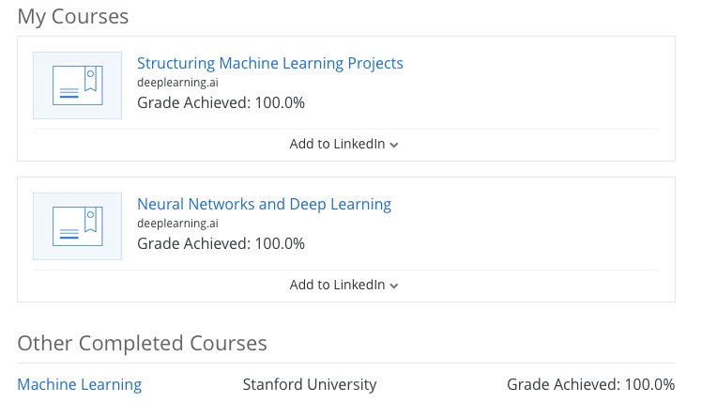Screen dimensions: 702x418
Task: Select the grade text for Neural Networks course
Action: pyautogui.click(x=221, y=243)
